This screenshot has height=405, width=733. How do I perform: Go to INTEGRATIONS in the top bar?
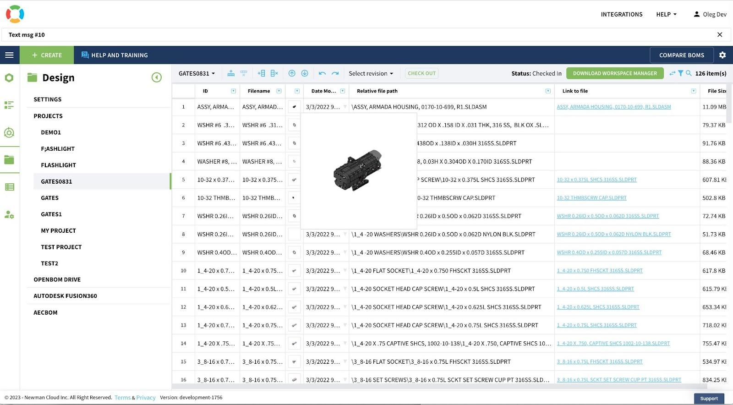pyautogui.click(x=621, y=14)
